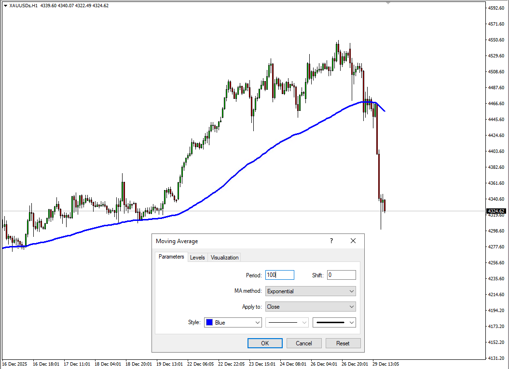Click the Blue color swatch in Style
The height and width of the screenshot is (369, 509).
coord(209,322)
